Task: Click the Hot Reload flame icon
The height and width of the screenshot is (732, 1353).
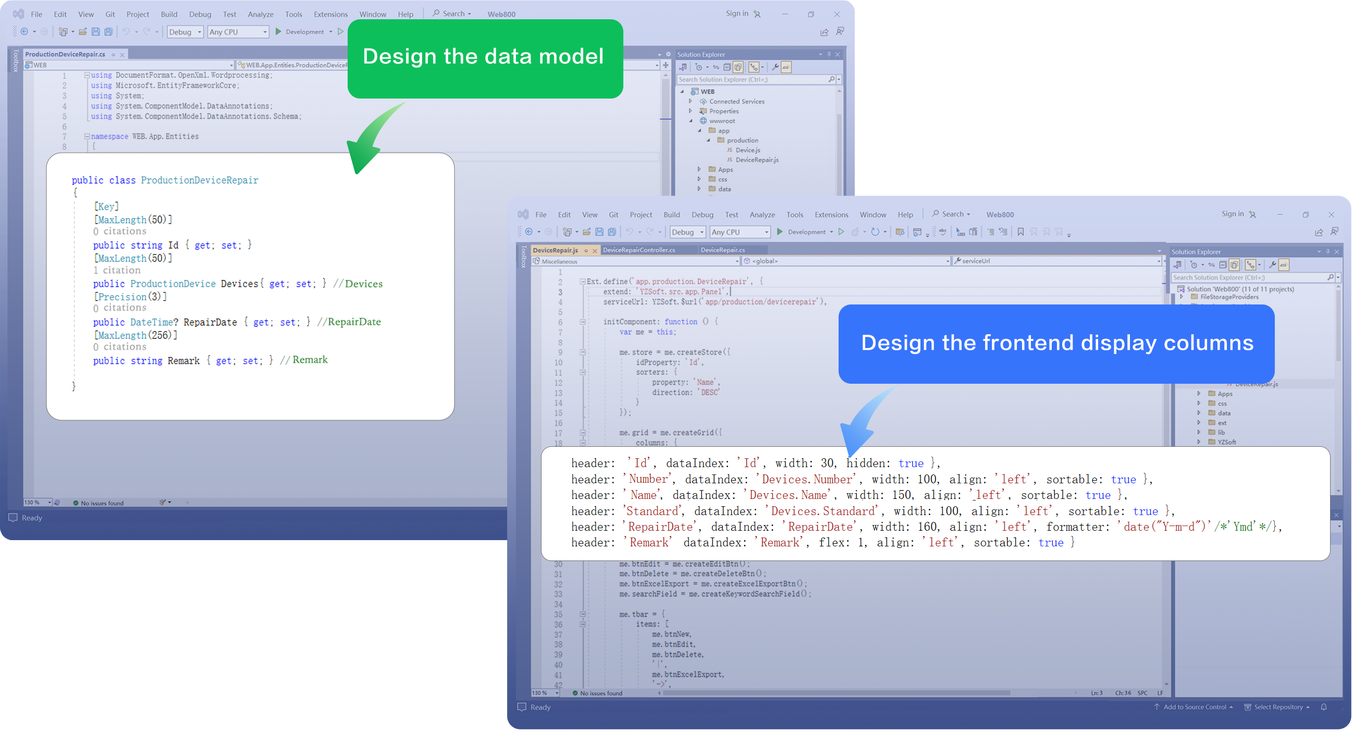Action: (x=856, y=232)
